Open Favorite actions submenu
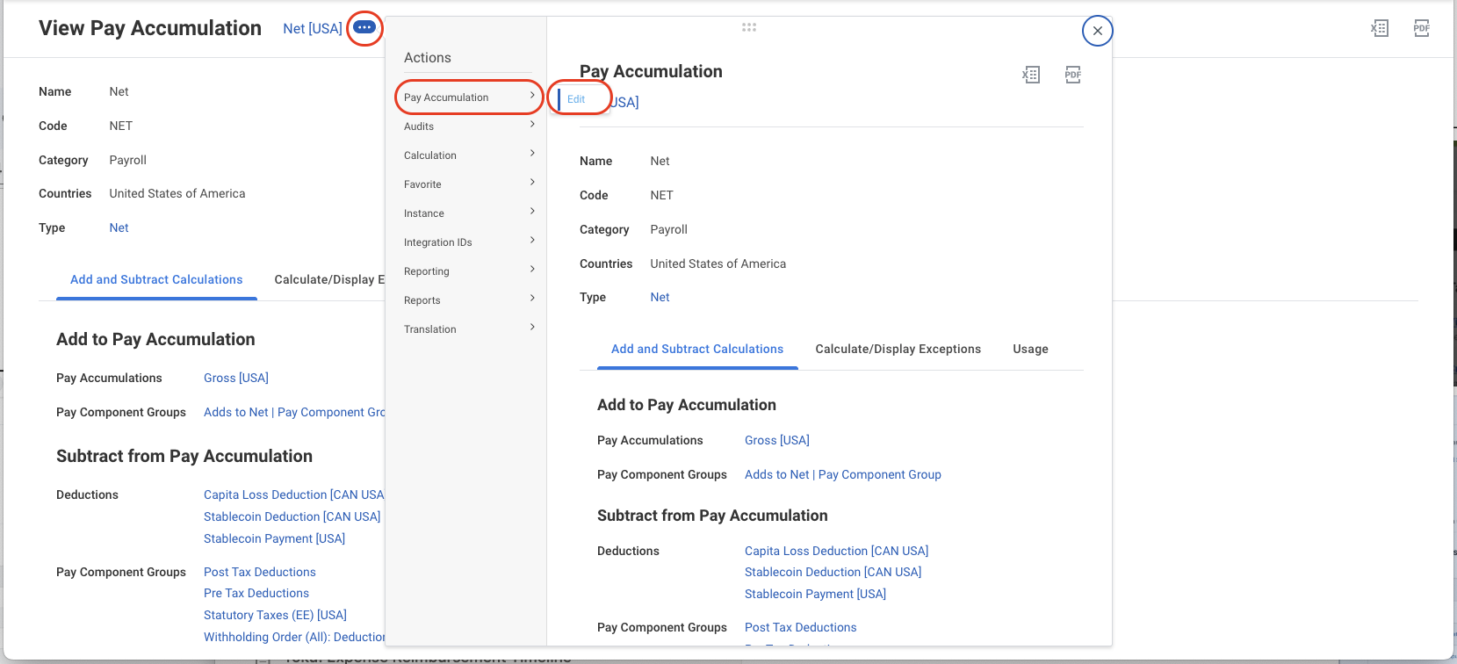Viewport: 1457px width, 664px height. pyautogui.click(x=469, y=184)
